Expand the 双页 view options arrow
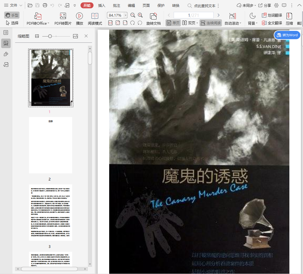The image size is (303, 274). tap(197, 23)
